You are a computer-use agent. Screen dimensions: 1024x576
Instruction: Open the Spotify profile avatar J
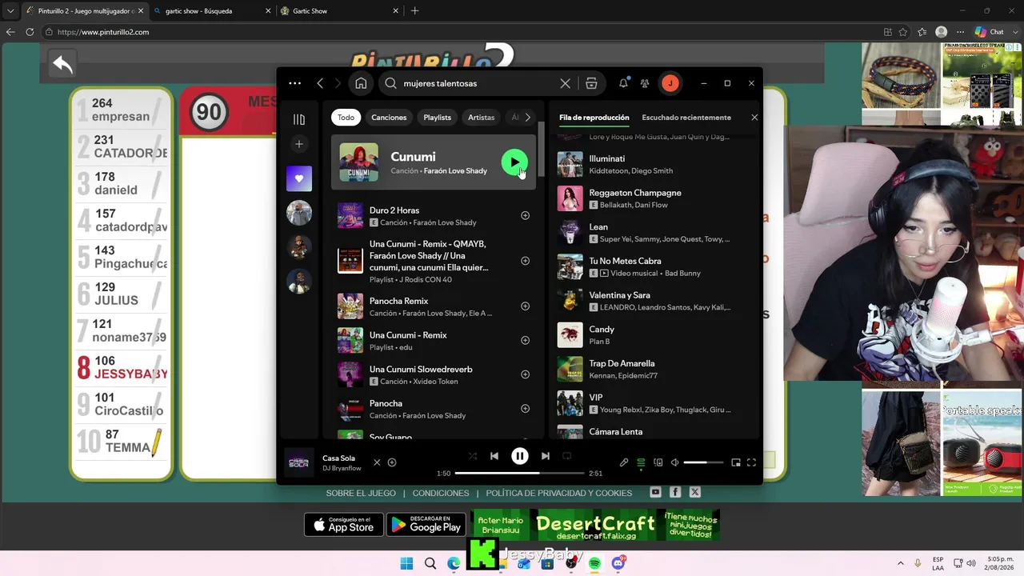pyautogui.click(x=670, y=83)
